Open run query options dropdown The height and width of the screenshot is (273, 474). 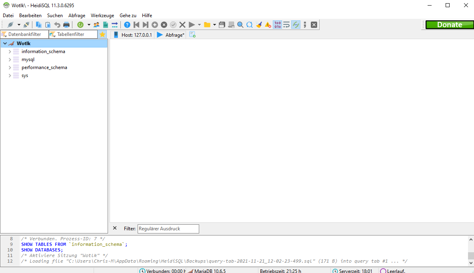[x=199, y=25]
